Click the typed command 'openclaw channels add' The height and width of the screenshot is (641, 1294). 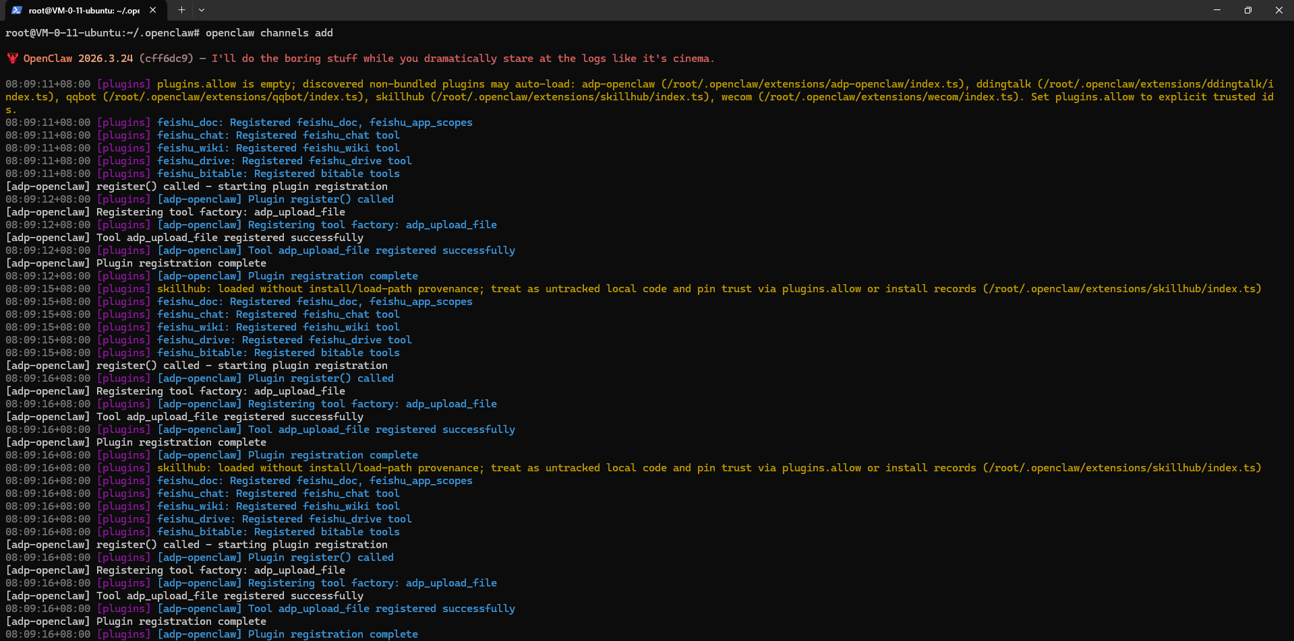pos(269,33)
